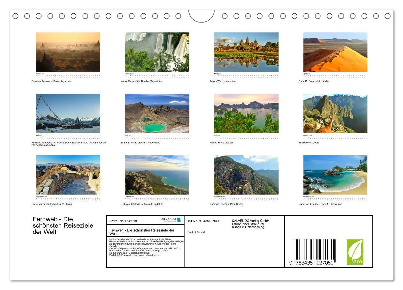This screenshot has width=403, height=290.
Task: Click address line 'Ottobrunner Straße 39'
Action: pyautogui.click(x=248, y=224)
